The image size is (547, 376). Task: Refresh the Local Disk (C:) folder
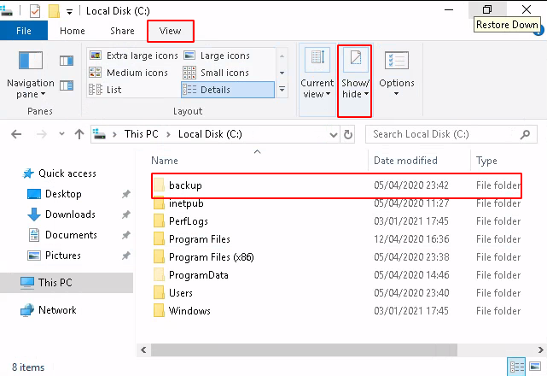[348, 134]
